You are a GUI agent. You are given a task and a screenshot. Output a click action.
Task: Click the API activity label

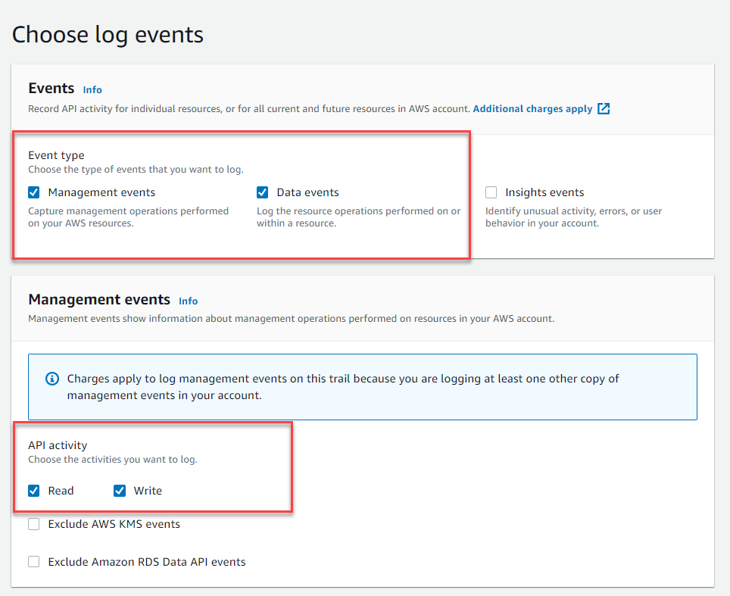[x=58, y=445]
